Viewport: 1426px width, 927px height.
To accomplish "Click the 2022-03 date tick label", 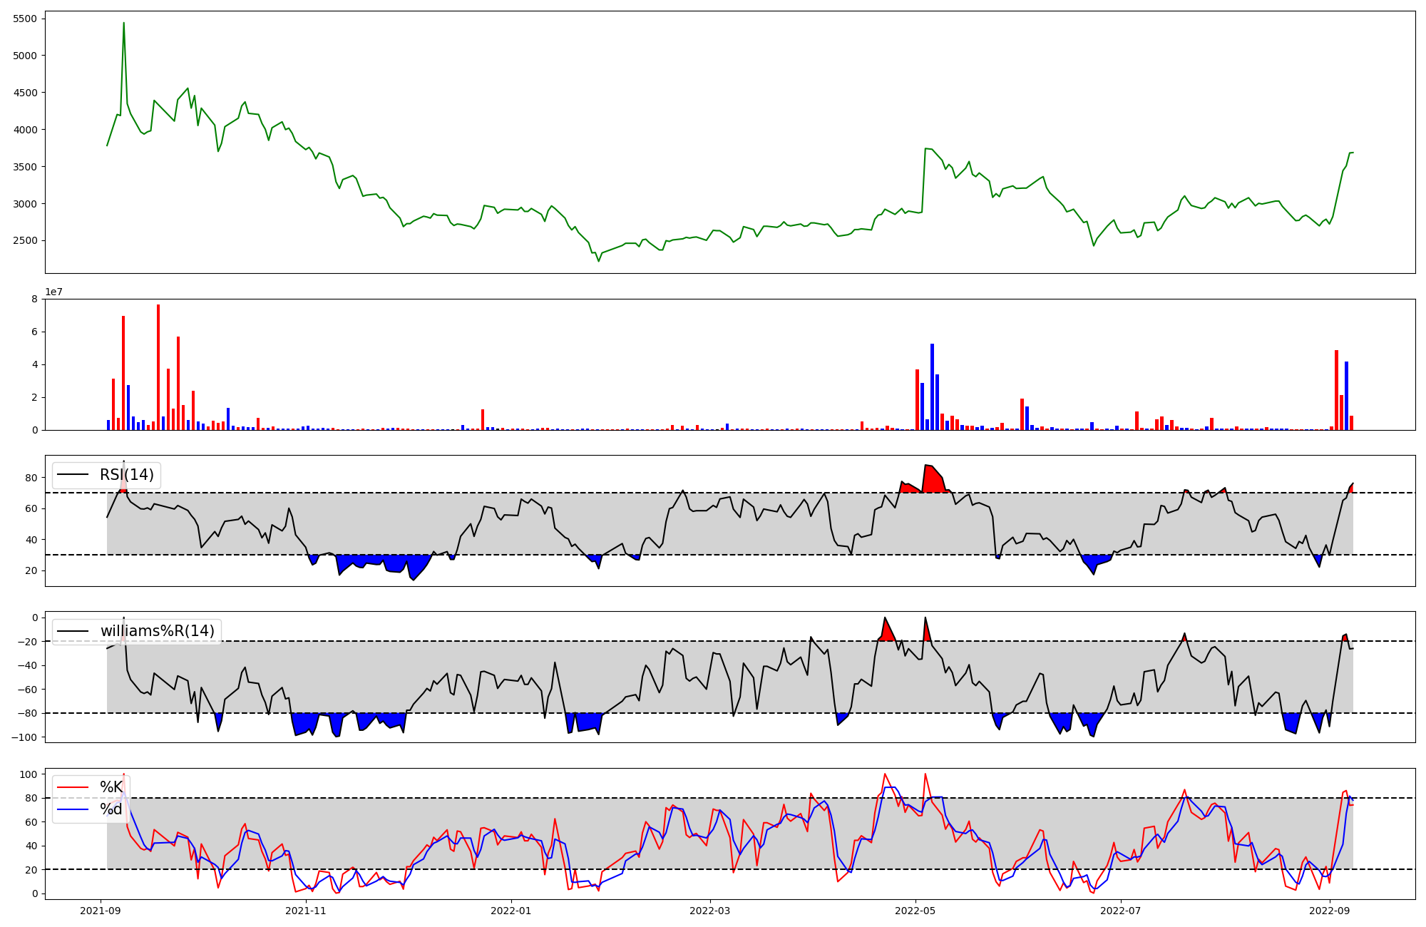I will pos(710,910).
